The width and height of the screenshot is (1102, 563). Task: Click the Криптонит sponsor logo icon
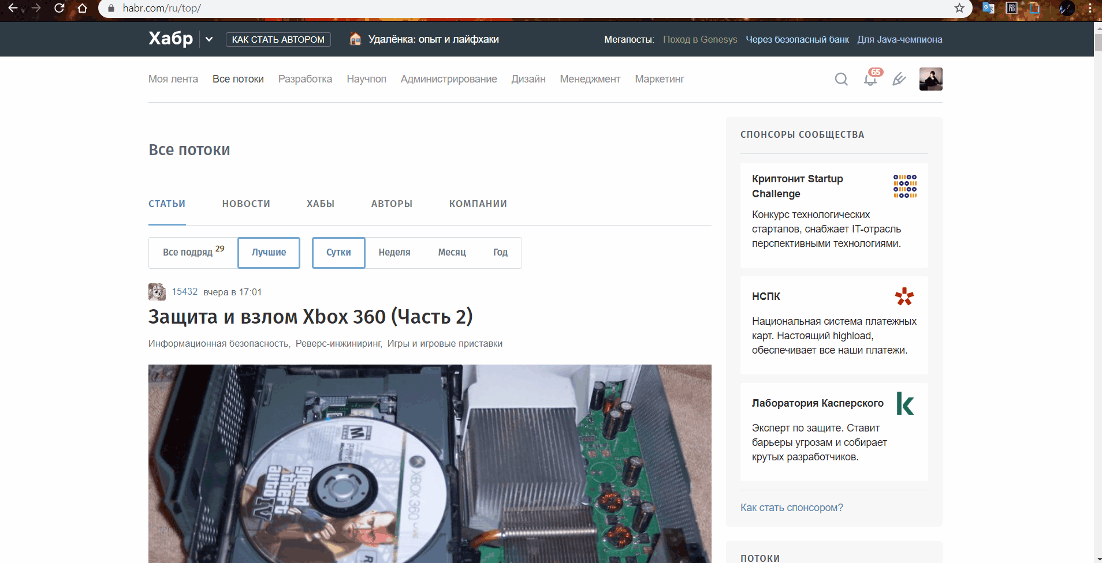click(905, 186)
